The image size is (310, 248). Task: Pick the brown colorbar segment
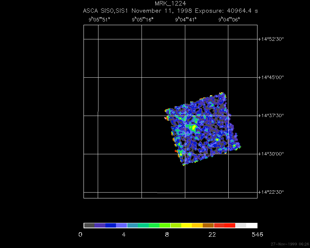[208, 225]
